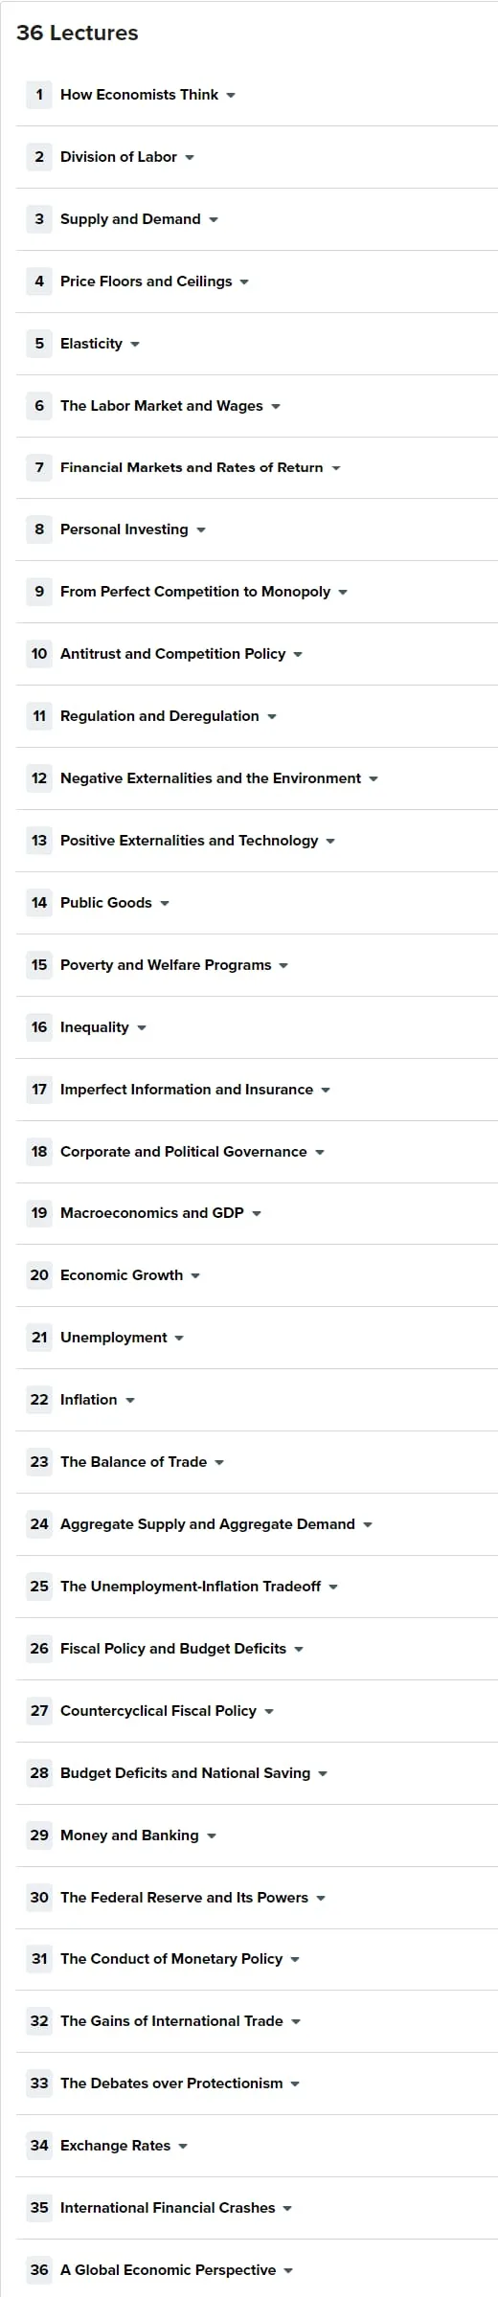Click number 14 badge for Public Goods

pyautogui.click(x=39, y=903)
